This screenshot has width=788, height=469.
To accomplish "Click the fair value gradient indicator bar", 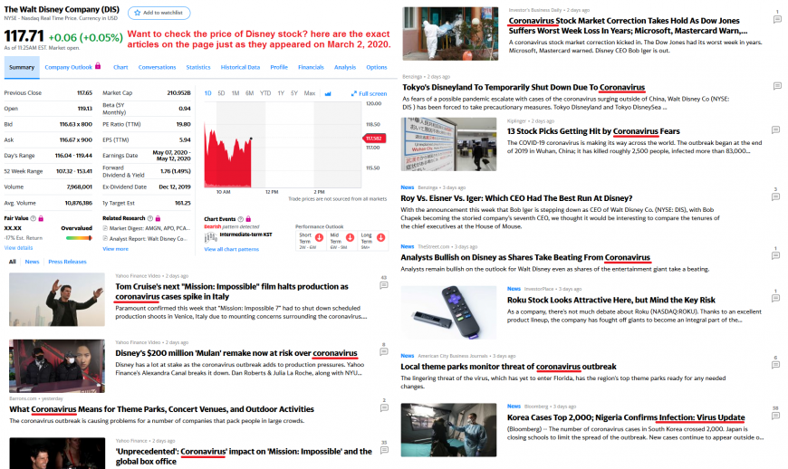I will click(79, 238).
